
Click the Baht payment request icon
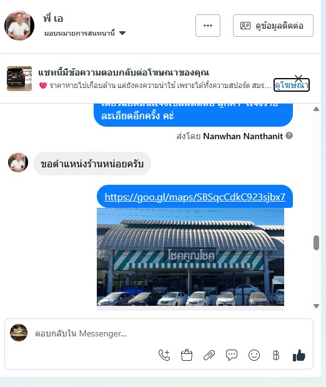tap(277, 355)
